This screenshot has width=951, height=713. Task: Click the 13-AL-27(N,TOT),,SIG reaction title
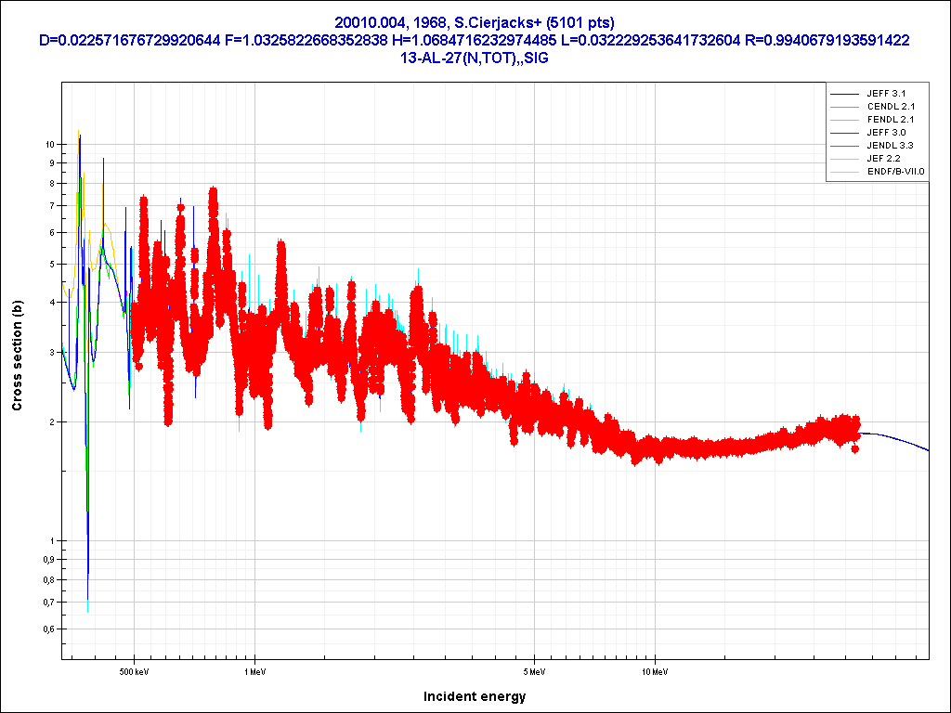click(x=475, y=58)
